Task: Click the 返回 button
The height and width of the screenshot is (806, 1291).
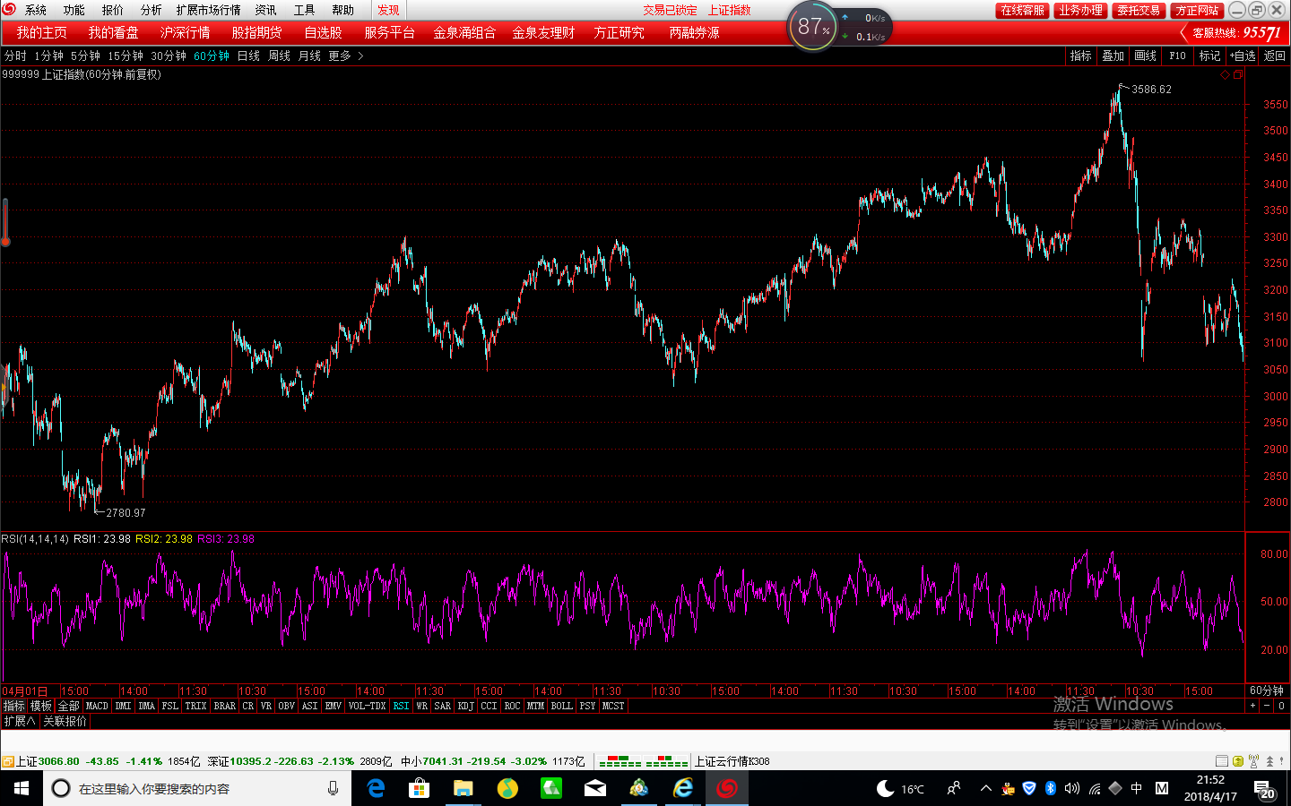Action: 1275,56
